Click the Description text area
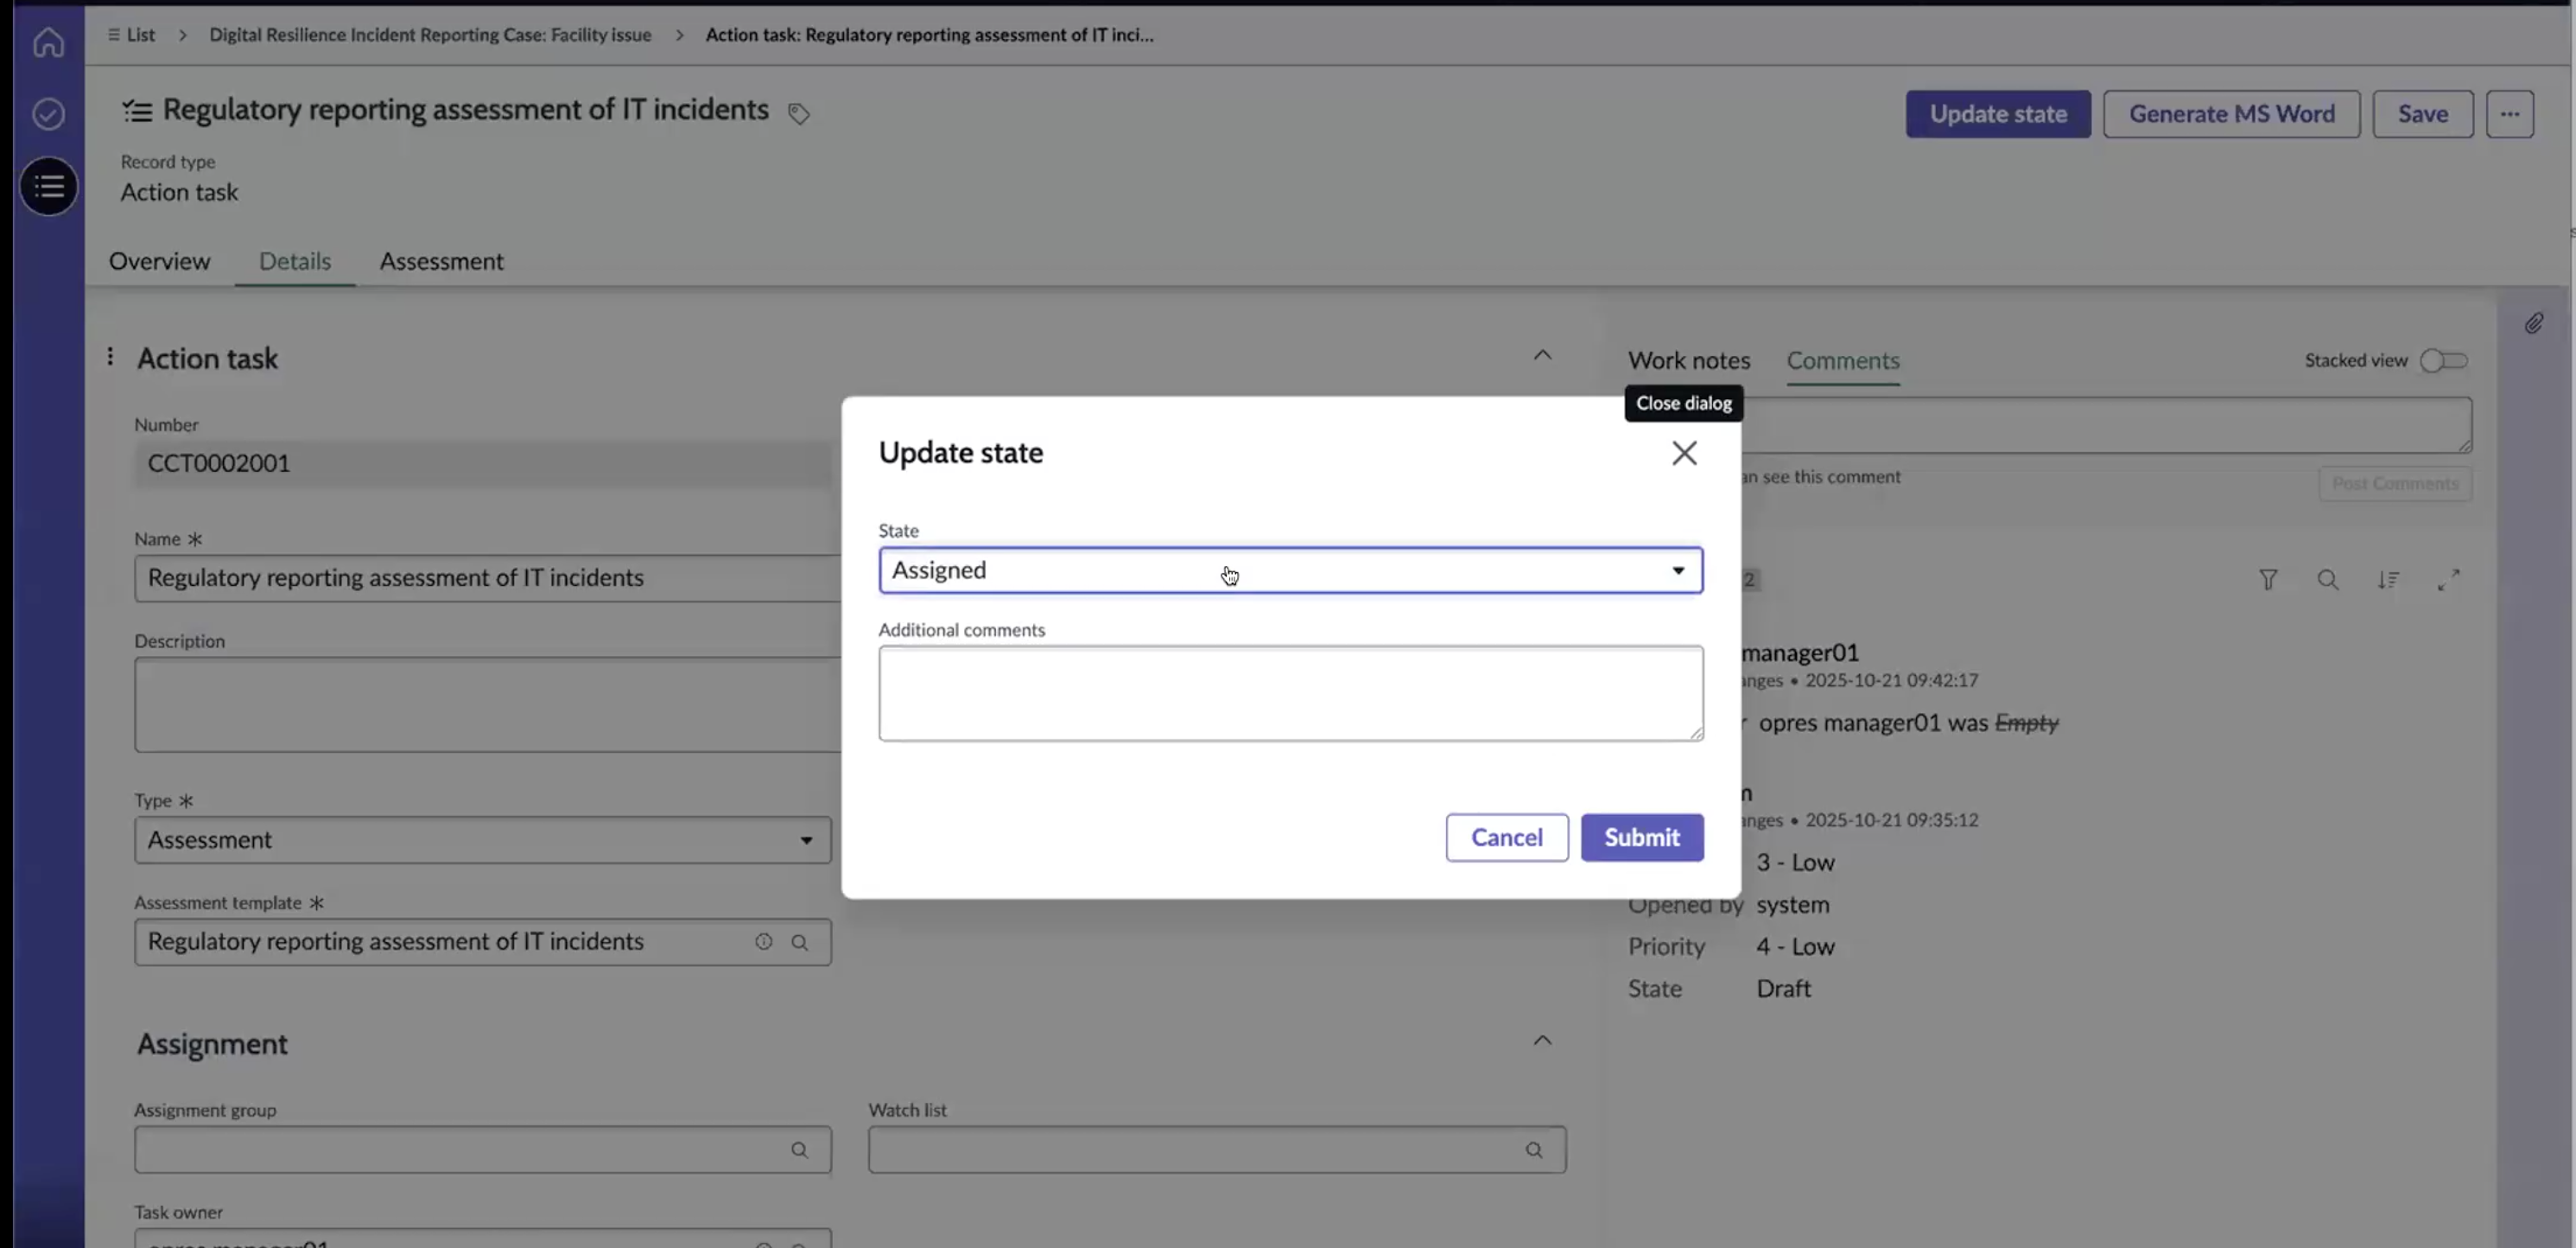Viewport: 2576px width, 1248px height. pos(488,704)
